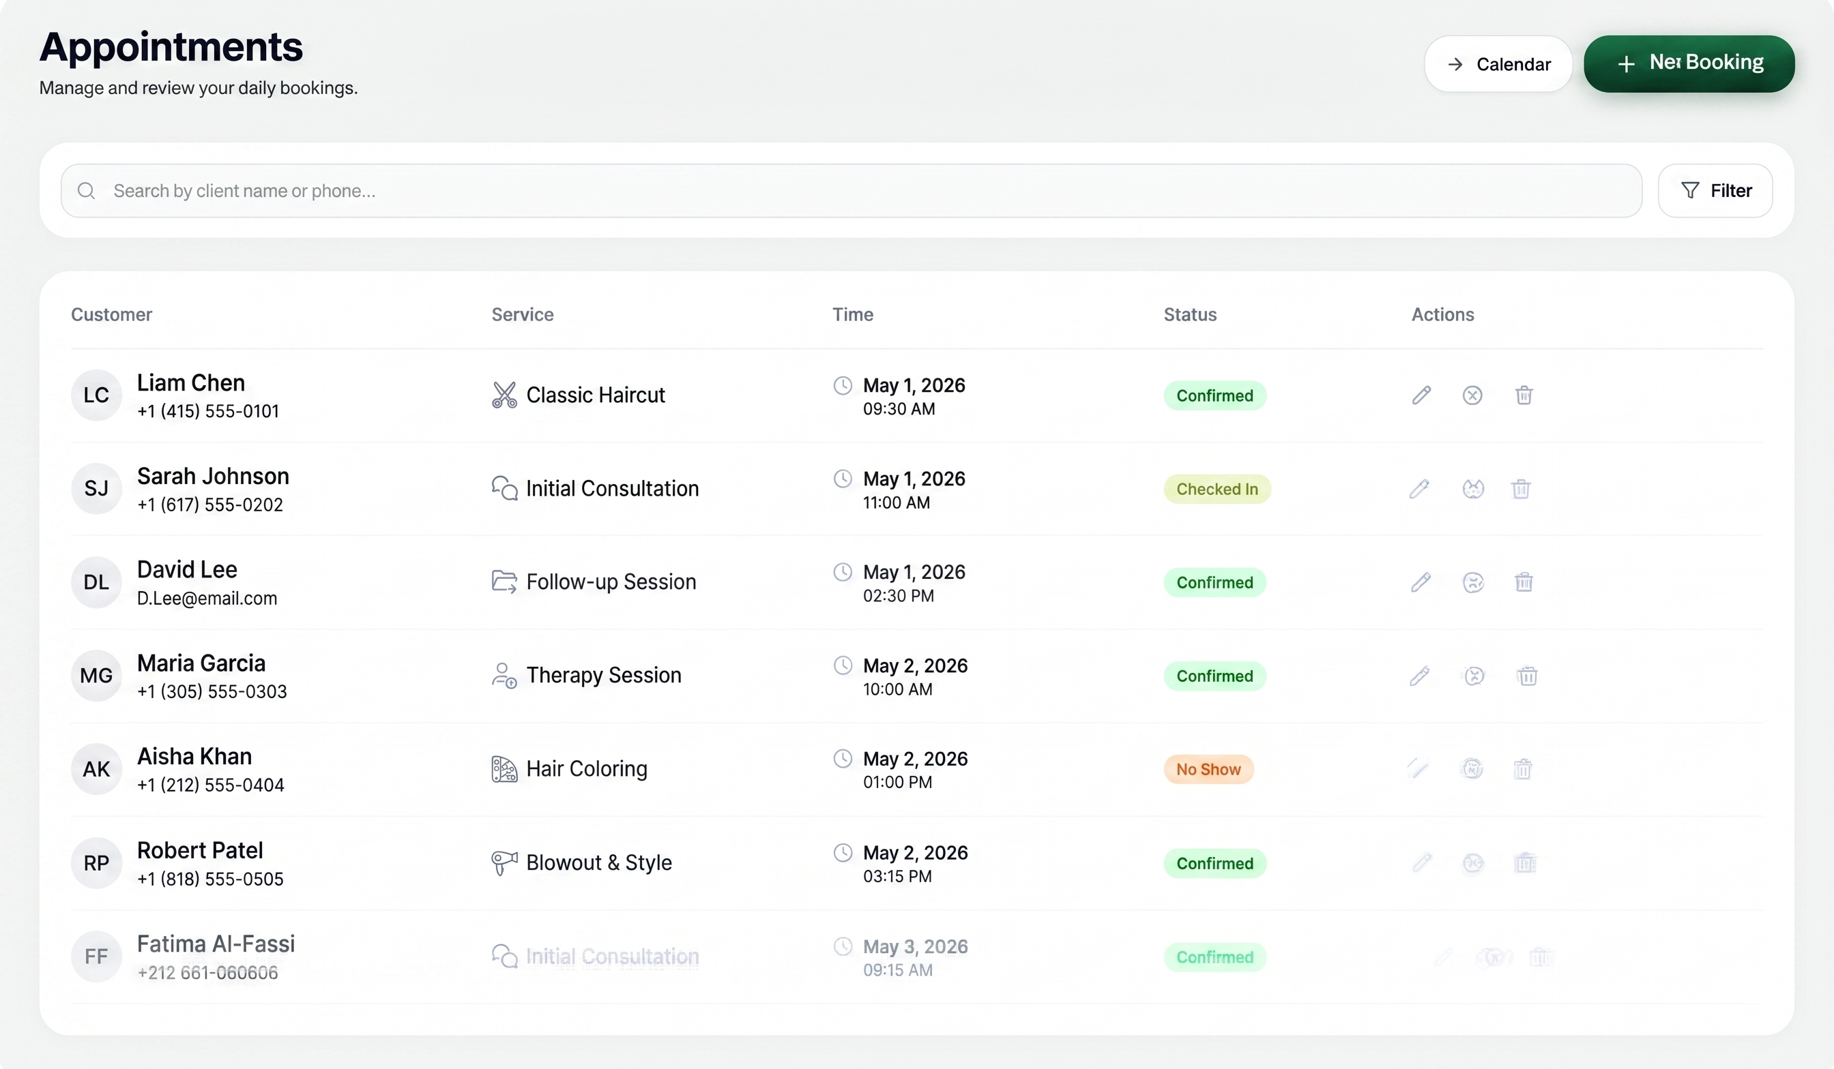Edit Fatima Al-Fassi's appointment
The height and width of the screenshot is (1069, 1834).
click(1443, 957)
